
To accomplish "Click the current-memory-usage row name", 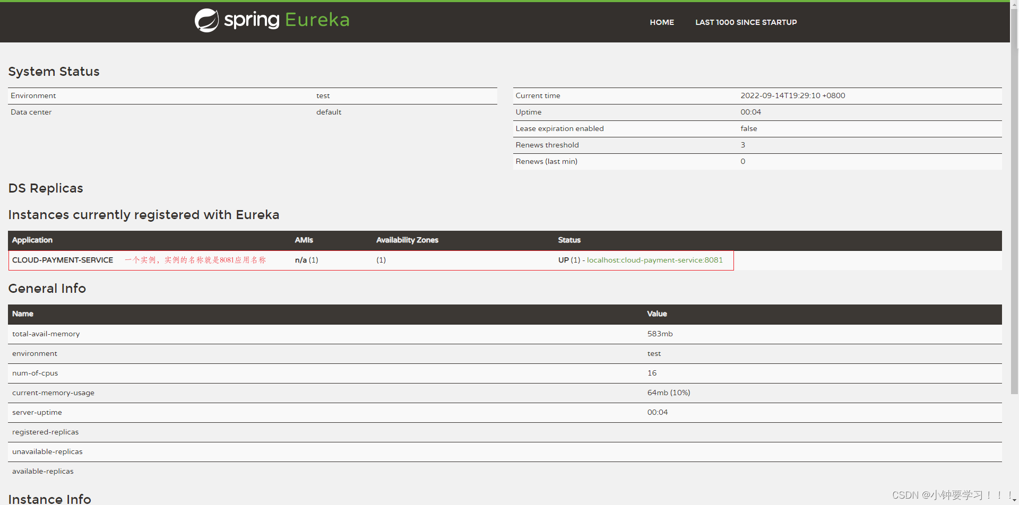I will 53,393.
